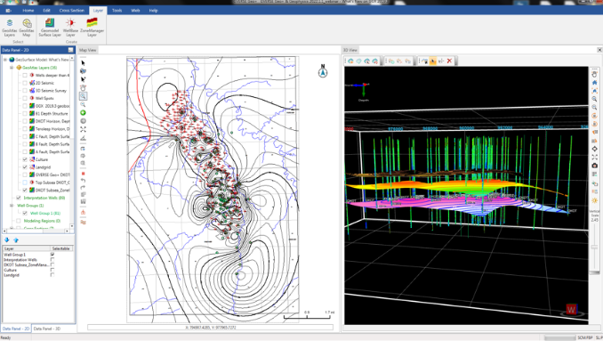
Task: Click the Data Panel - 2D header pin button
Action: coord(71,50)
